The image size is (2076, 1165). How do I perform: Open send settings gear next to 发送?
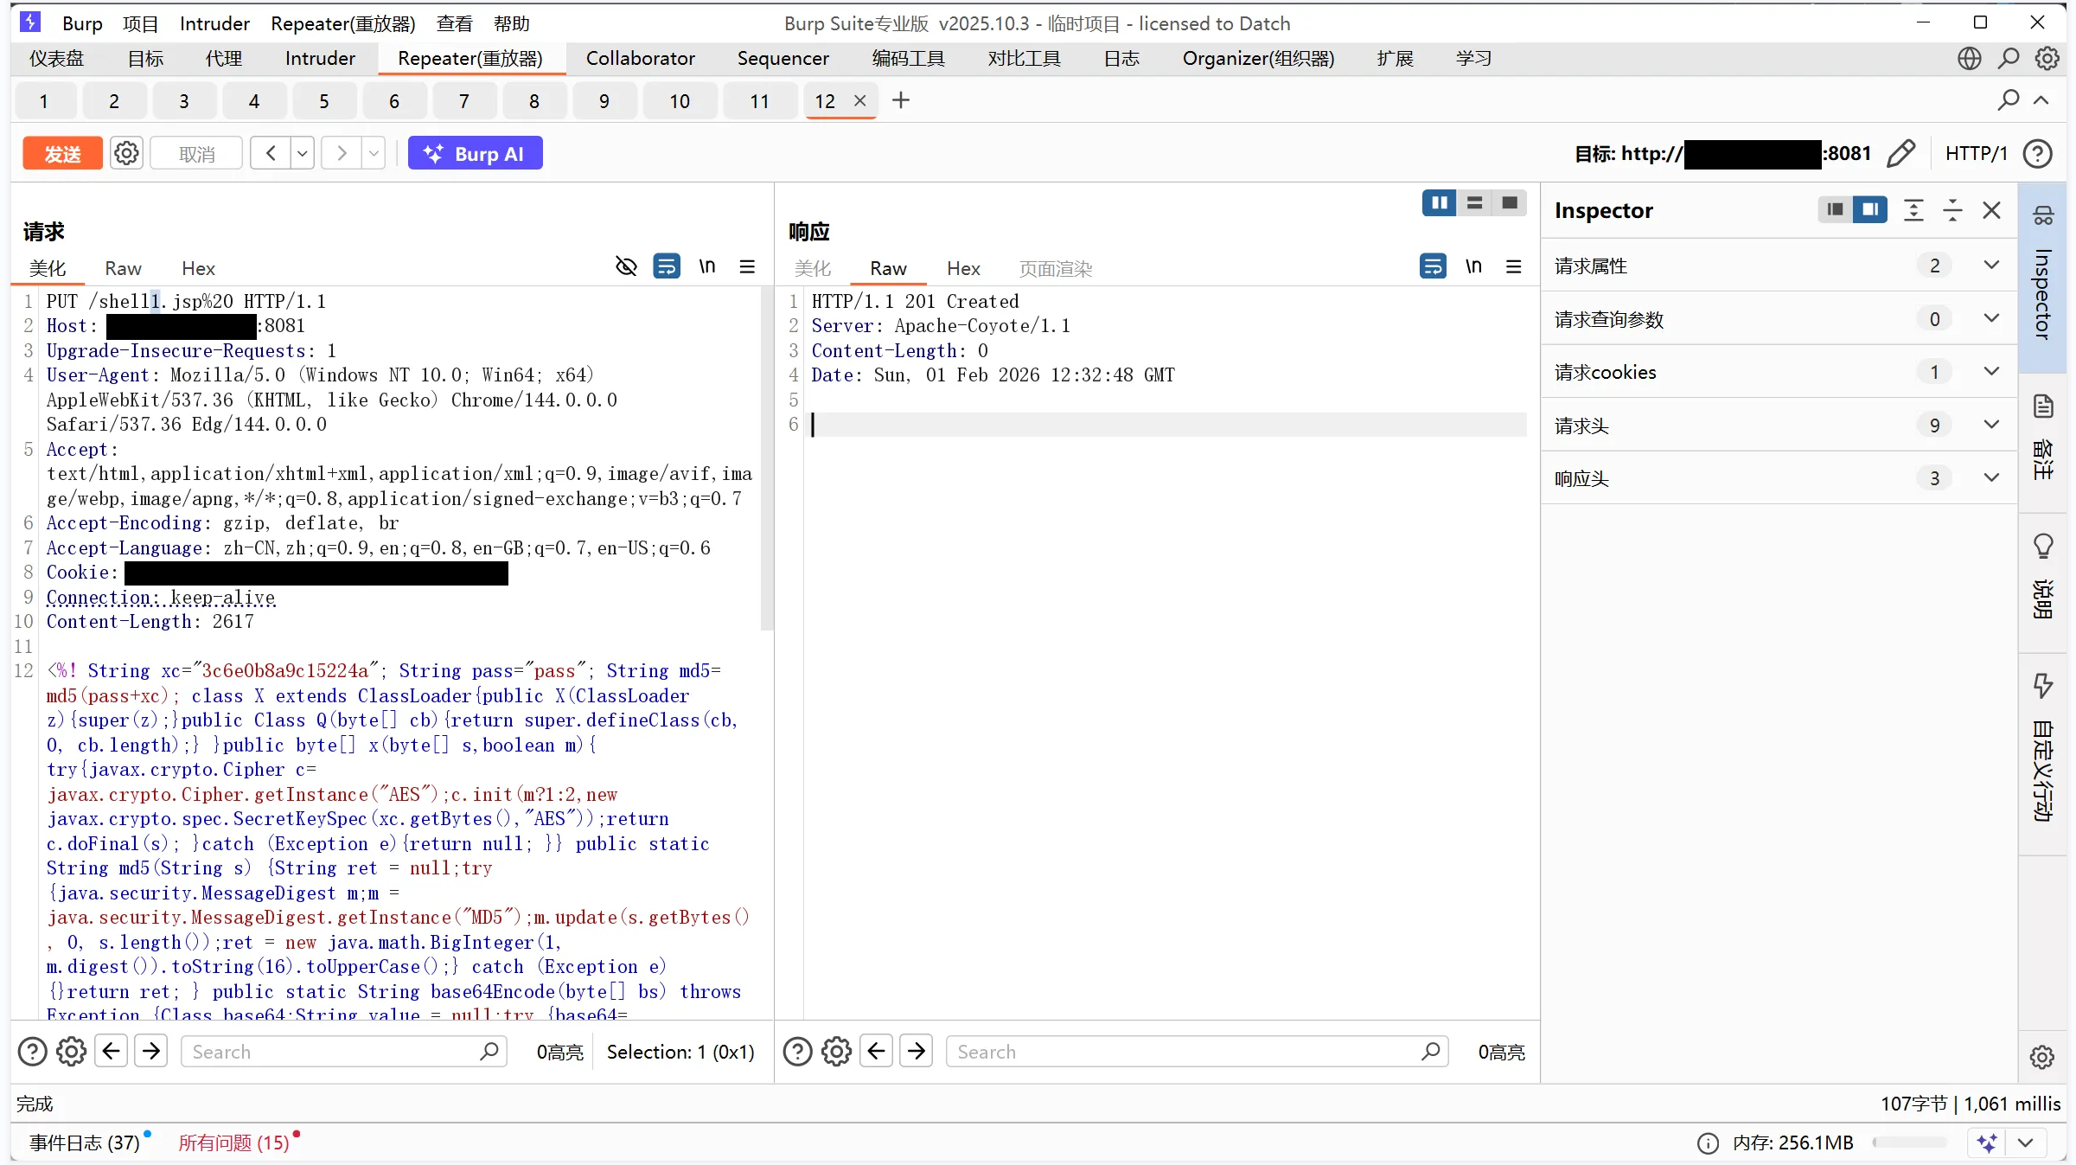(x=126, y=154)
